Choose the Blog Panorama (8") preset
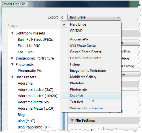 [34, 127]
